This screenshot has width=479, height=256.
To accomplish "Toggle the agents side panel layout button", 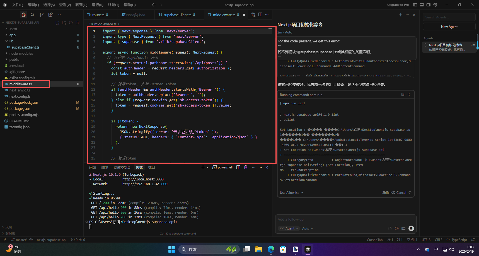I will click(x=429, y=5).
